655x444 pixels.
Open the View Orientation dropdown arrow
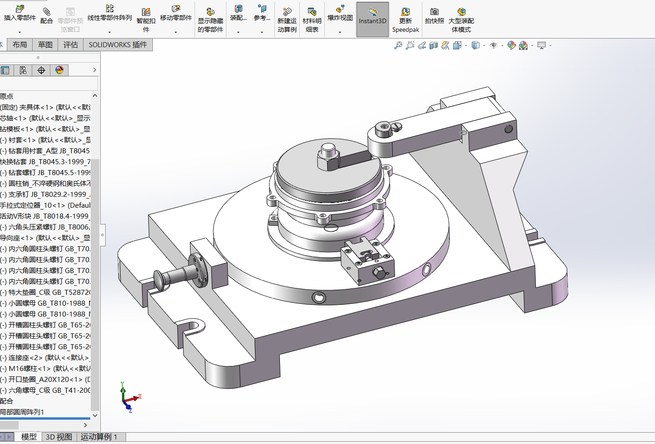point(466,45)
